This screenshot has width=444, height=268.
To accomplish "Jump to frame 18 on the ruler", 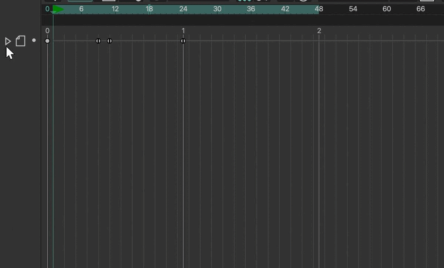I will (149, 9).
